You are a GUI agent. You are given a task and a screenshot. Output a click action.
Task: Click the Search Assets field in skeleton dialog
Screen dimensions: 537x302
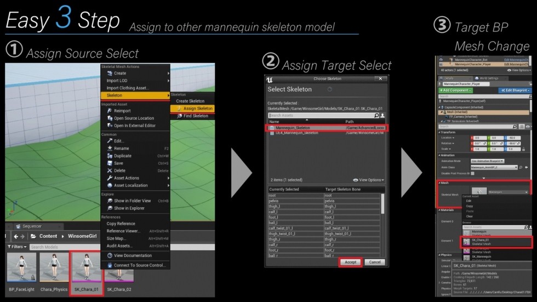pos(321,116)
